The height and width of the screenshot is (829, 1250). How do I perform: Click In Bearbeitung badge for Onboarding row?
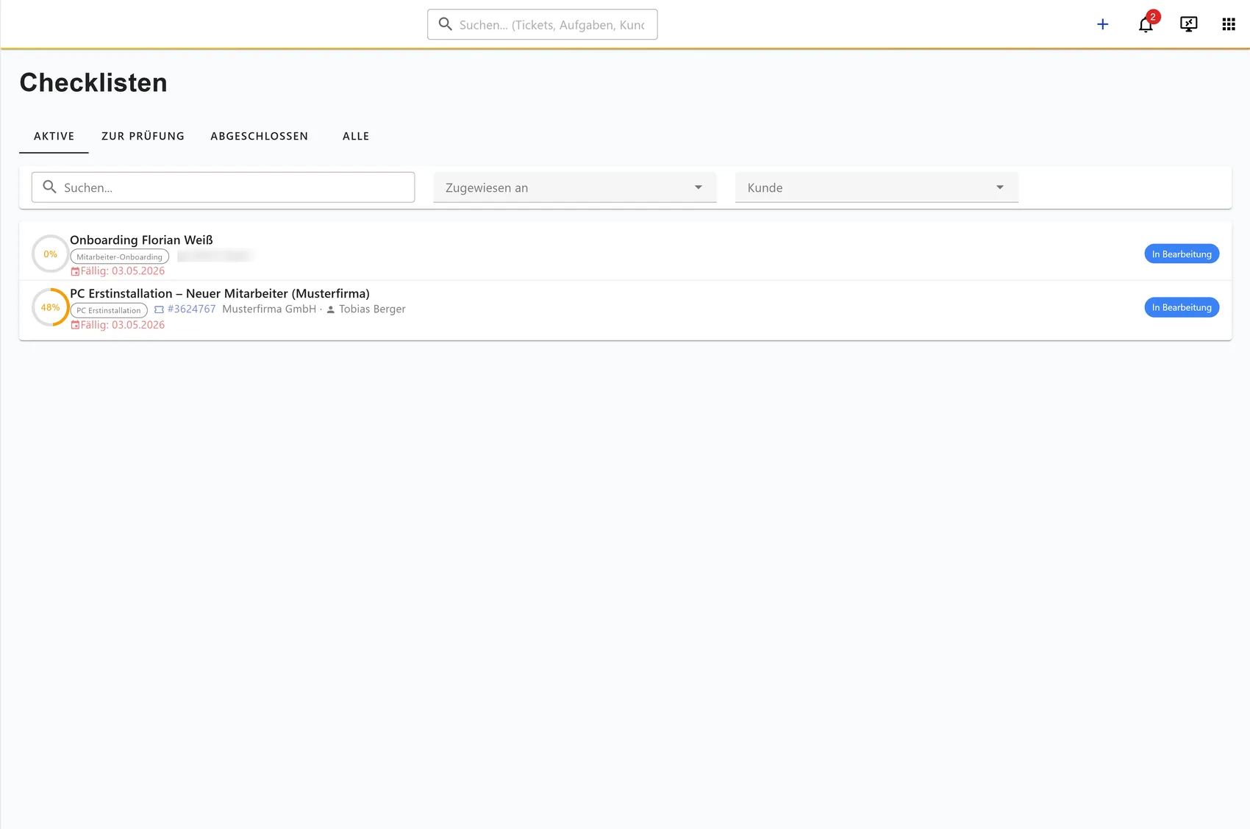click(x=1182, y=254)
